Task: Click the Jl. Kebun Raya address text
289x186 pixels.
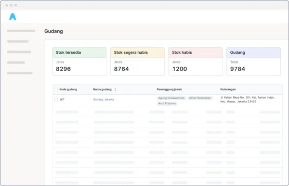Action: (x=248, y=99)
